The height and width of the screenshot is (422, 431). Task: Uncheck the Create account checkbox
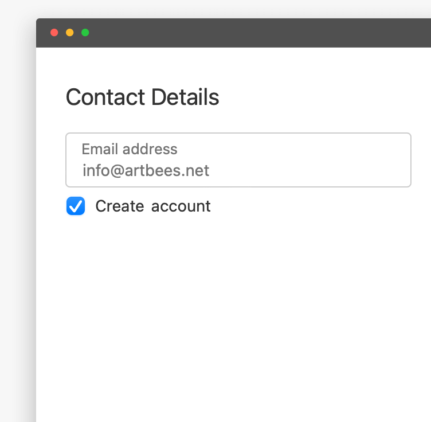coord(76,206)
